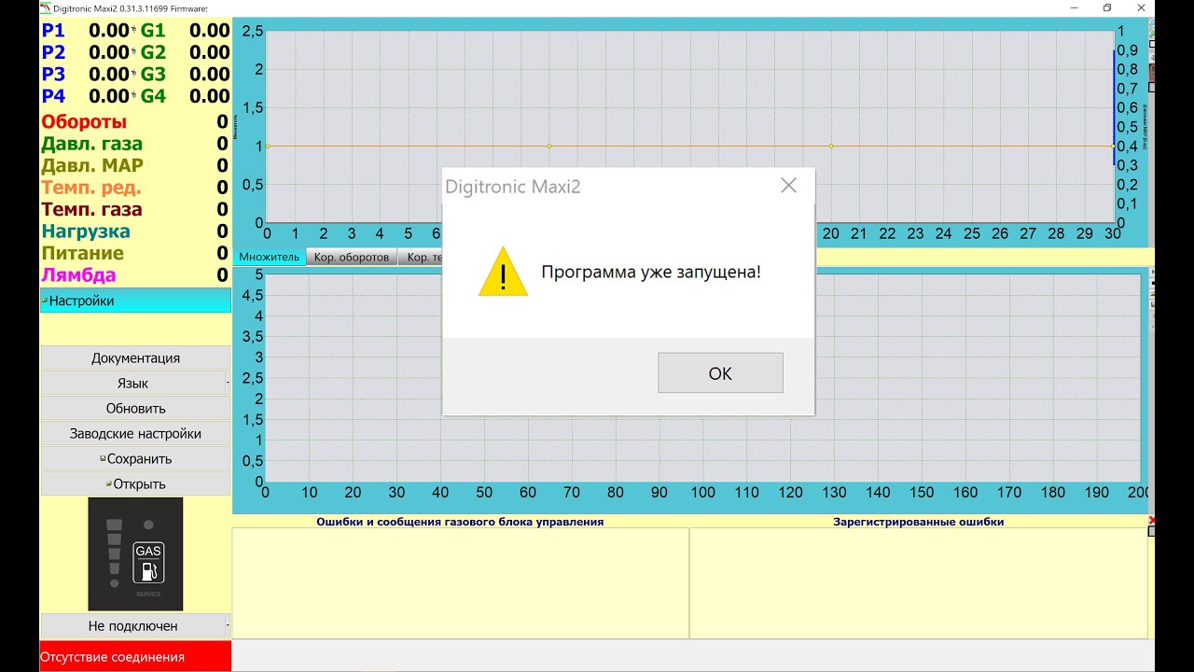Click the G3 gas injector label
The image size is (1194, 672).
point(153,75)
